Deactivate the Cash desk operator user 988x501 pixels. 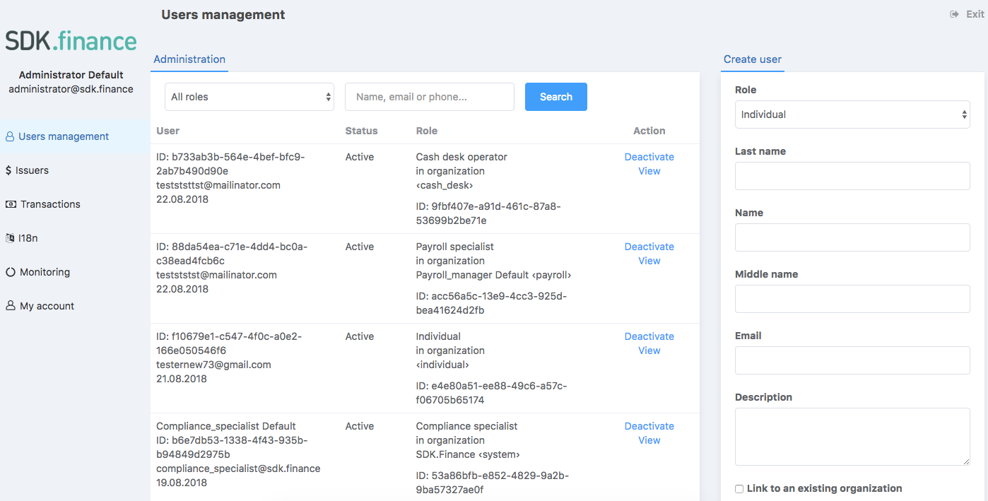pyautogui.click(x=649, y=157)
